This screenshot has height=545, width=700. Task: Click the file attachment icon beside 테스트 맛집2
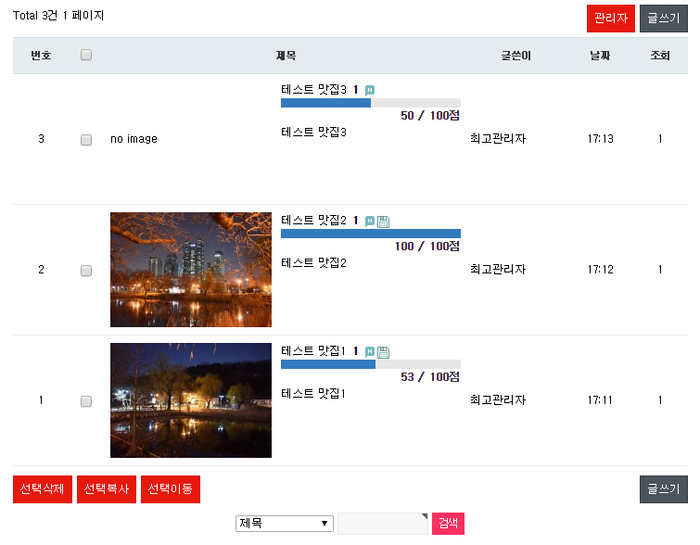(383, 222)
